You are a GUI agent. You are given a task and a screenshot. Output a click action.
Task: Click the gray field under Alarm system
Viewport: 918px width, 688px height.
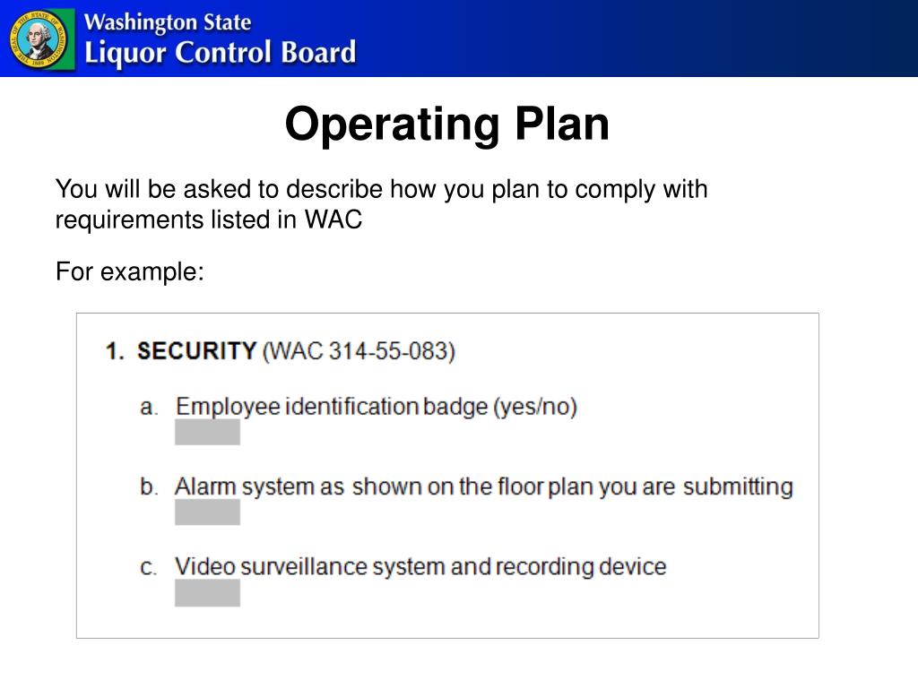pos(207,512)
